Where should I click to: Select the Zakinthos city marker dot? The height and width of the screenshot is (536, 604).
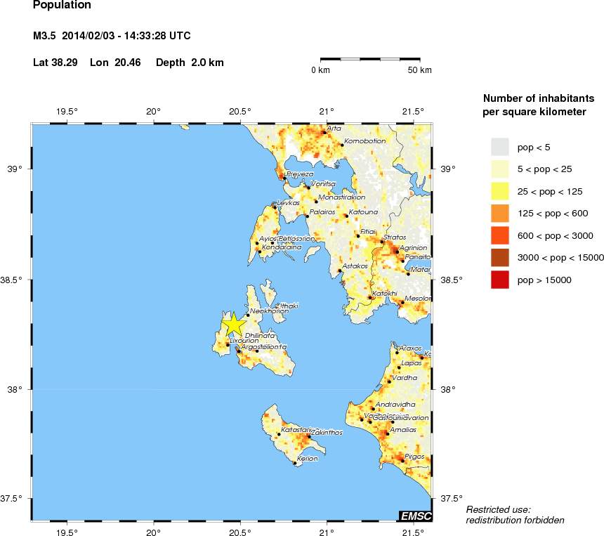coord(308,437)
